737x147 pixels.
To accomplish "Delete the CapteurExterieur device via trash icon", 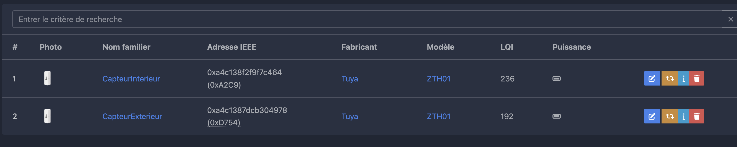I will pos(697,116).
